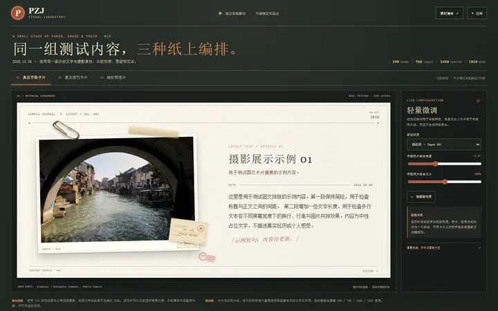Open the orange link at the right panel bottom

[x=423, y=248]
